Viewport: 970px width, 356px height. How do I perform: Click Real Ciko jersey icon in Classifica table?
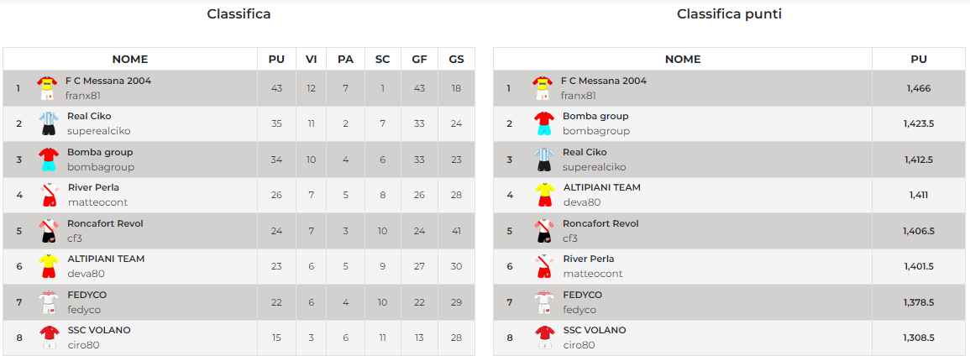click(x=47, y=123)
